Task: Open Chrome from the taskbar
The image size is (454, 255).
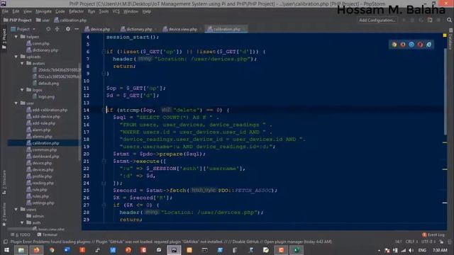Action: [52, 250]
